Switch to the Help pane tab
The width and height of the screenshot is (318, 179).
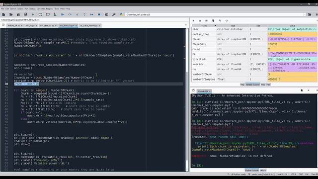coord(242,85)
